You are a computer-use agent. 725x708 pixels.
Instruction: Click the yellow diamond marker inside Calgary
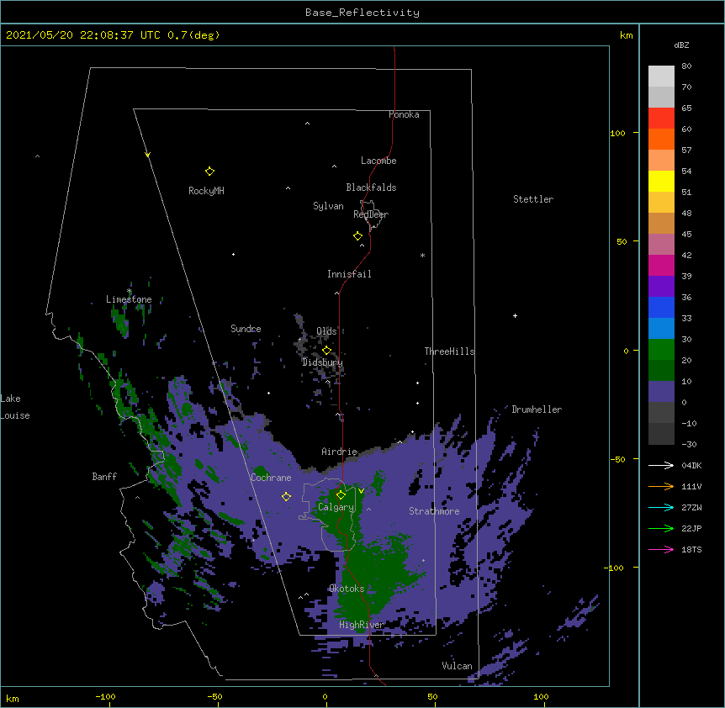pyautogui.click(x=341, y=495)
